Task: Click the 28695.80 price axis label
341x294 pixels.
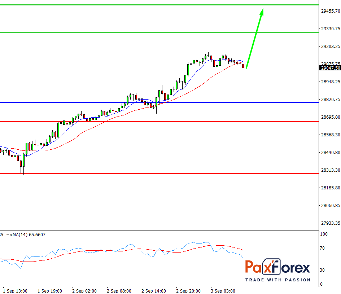Action: tap(331, 117)
